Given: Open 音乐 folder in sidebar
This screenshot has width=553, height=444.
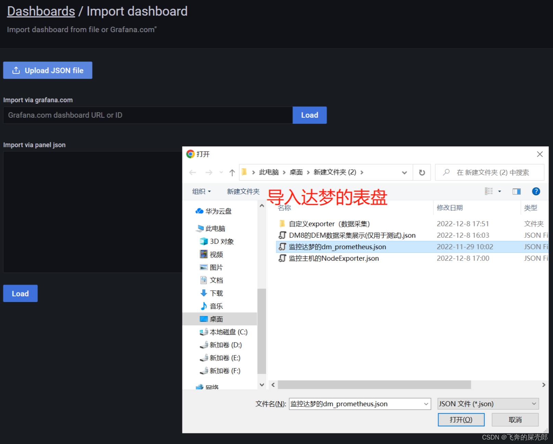Looking at the screenshot, I should point(211,306).
